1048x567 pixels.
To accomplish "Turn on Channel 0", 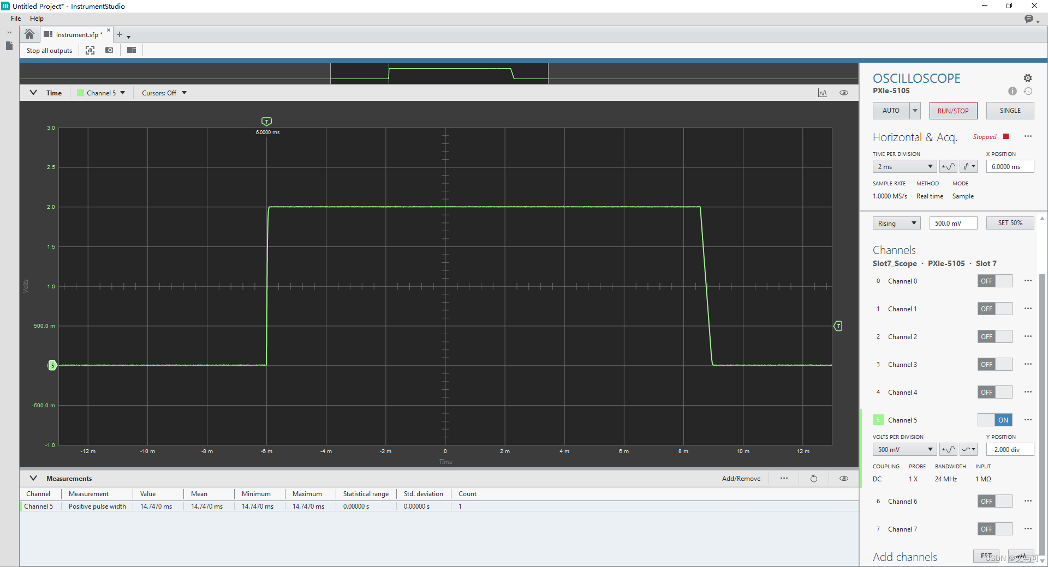I will click(x=995, y=281).
